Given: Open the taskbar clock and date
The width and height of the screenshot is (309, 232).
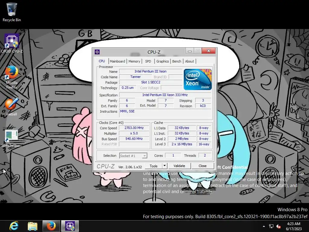Looking at the screenshot, I should point(294,226).
